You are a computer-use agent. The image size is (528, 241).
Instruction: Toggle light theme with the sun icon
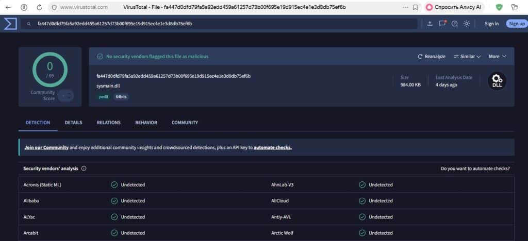(x=467, y=24)
